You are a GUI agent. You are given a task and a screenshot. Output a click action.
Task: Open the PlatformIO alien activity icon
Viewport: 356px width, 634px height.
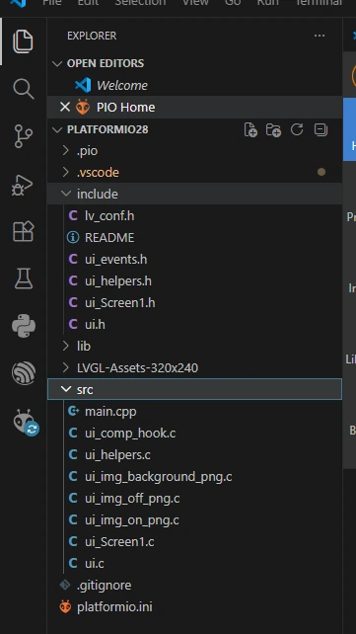pos(25,422)
